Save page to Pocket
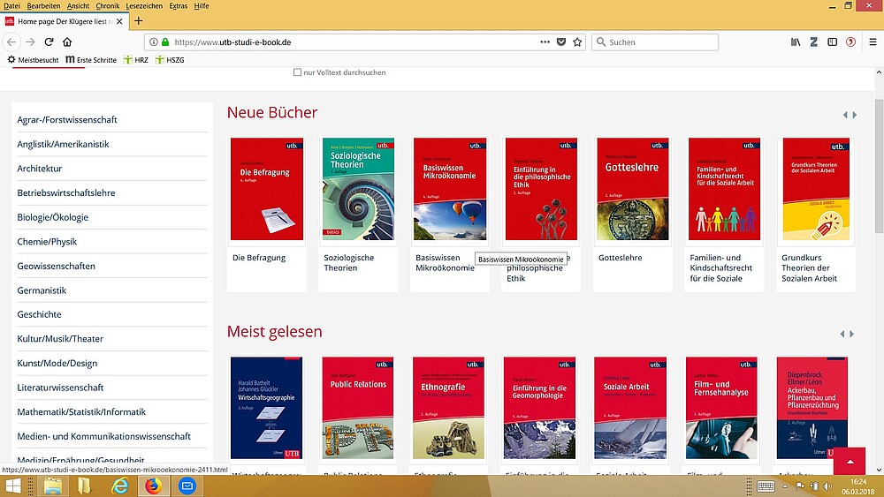 (x=560, y=41)
